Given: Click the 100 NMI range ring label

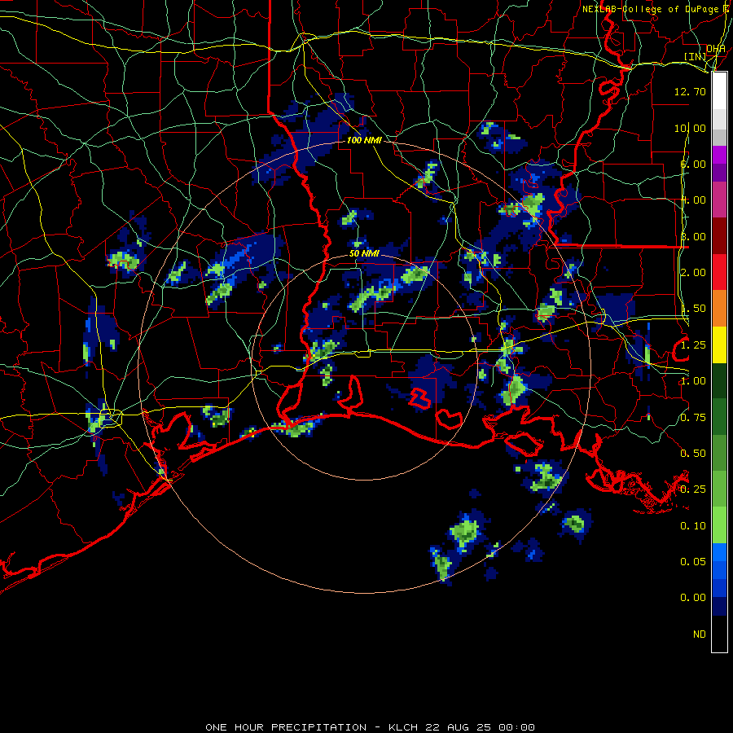Looking at the screenshot, I should (364, 140).
